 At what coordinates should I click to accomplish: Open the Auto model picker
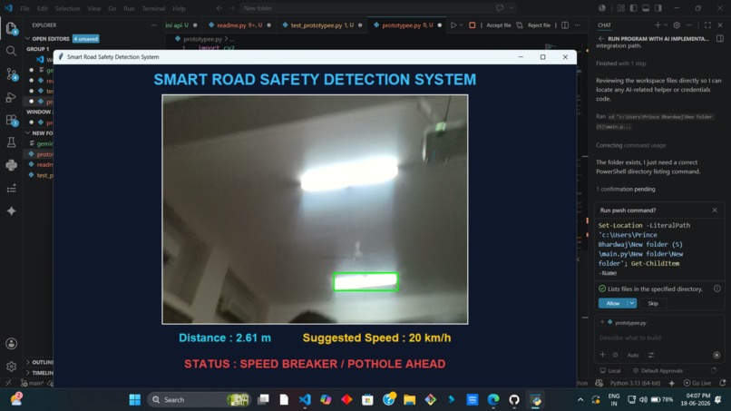(x=633, y=355)
